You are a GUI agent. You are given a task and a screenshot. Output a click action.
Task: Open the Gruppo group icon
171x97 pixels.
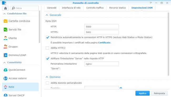pyautogui.click(x=6, y=47)
